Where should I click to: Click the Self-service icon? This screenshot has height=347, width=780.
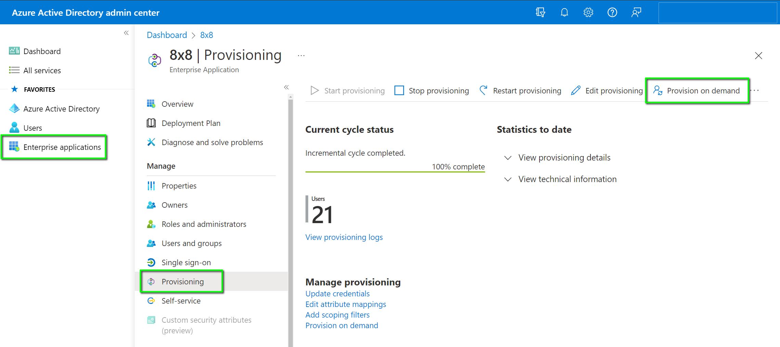[x=151, y=300]
